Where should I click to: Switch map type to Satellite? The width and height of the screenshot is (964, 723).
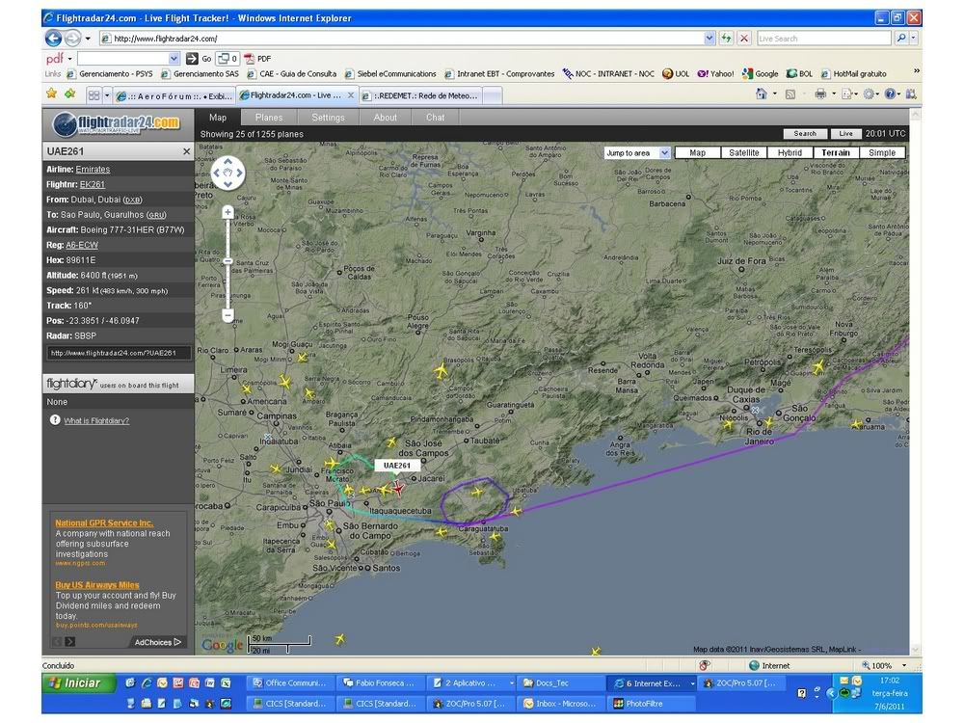pyautogui.click(x=743, y=152)
